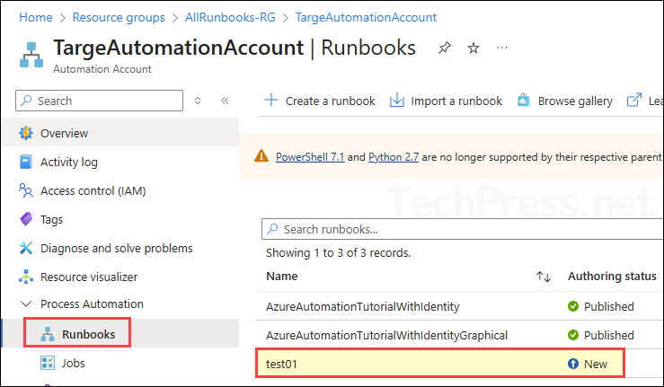Click TargeAutomationAccount breadcrumb
The image size is (664, 387).
[366, 17]
